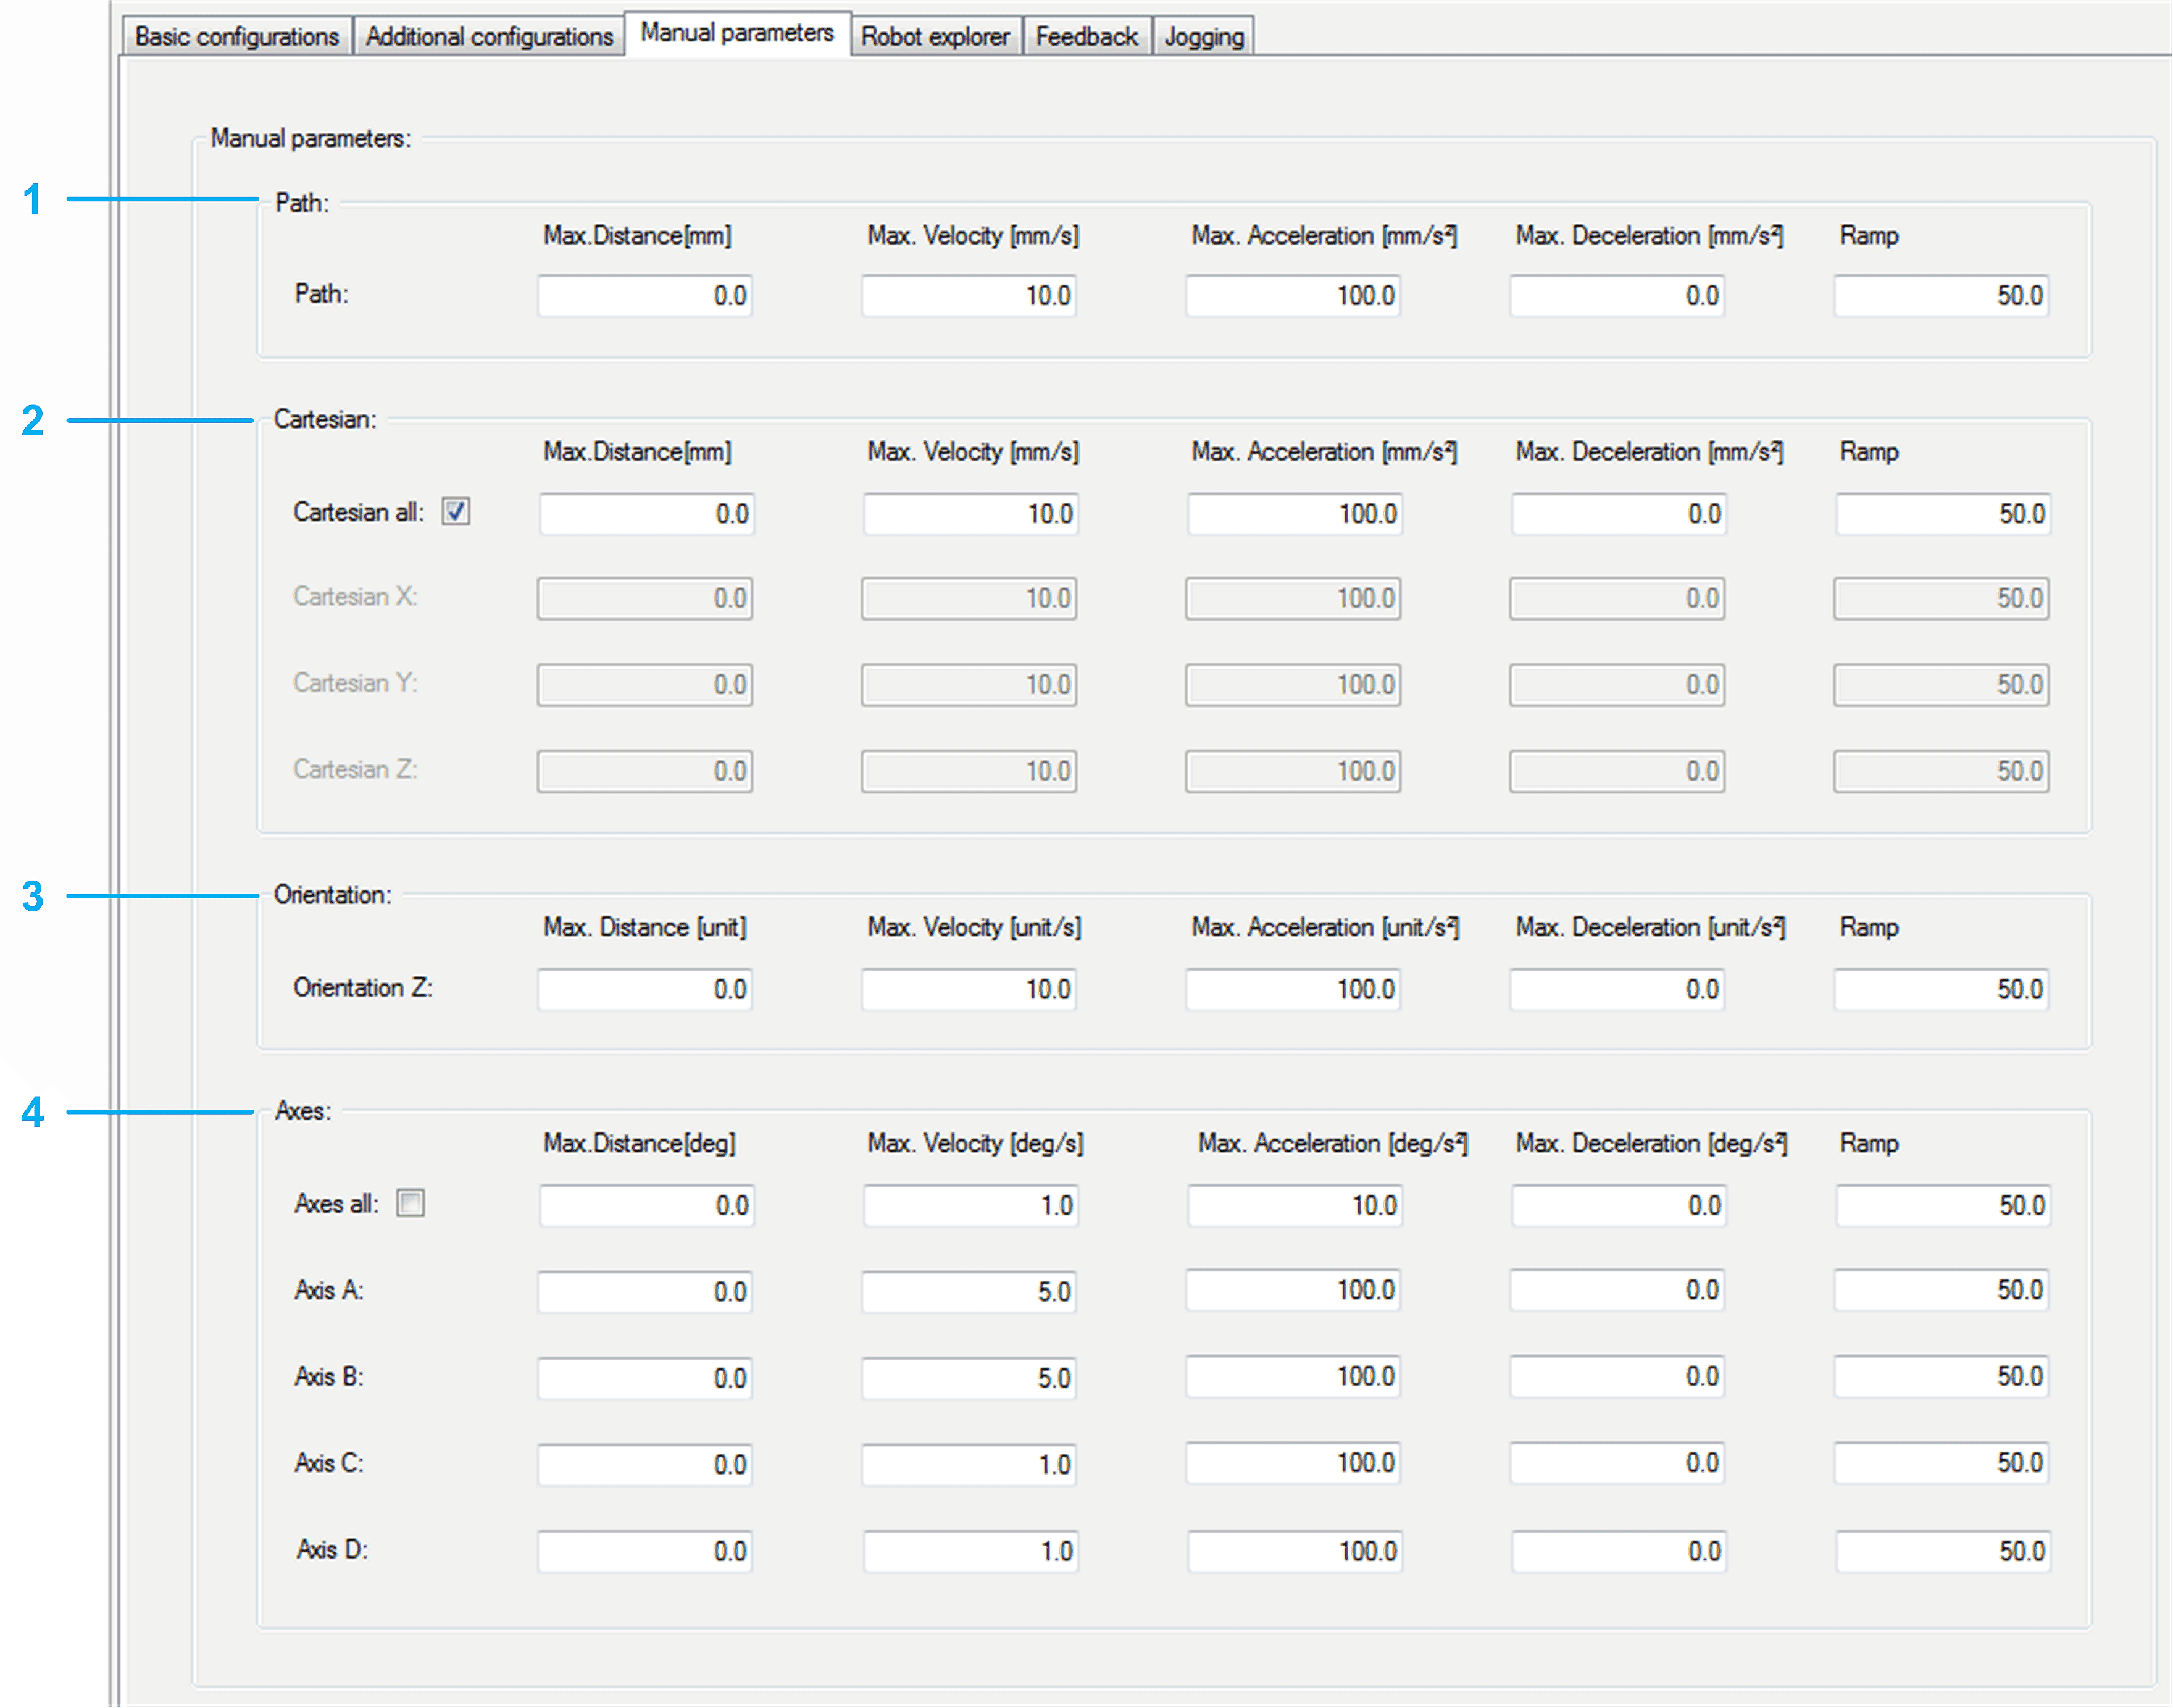Viewport: 2173px width, 1708px height.
Task: Click Axis A Max. Distance field
Action: coord(644,1291)
